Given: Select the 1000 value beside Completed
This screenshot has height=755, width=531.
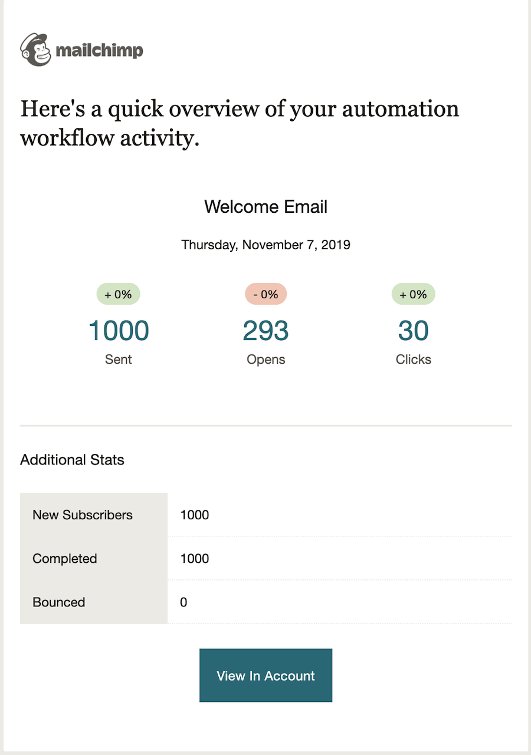Looking at the screenshot, I should coord(194,558).
